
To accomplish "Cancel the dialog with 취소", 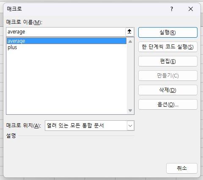I will click(182, 168).
